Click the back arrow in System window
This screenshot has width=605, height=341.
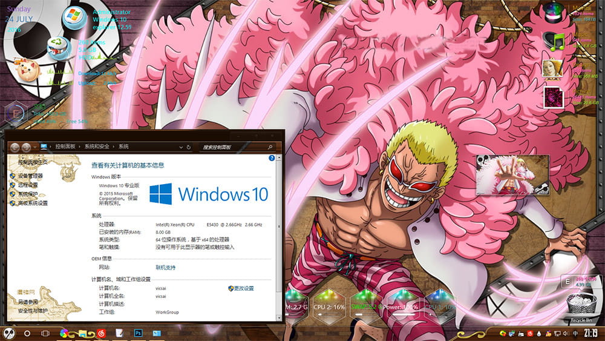coord(15,147)
